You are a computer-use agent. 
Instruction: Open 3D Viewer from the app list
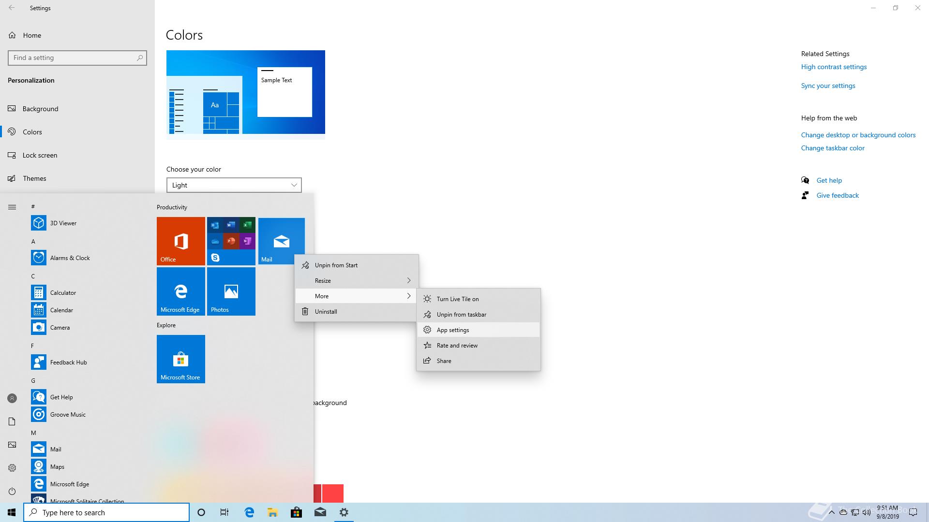pos(63,223)
